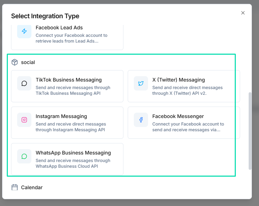Click 'WhatsApp Business Cloud API' description
This screenshot has width=259, height=206.
[67, 166]
